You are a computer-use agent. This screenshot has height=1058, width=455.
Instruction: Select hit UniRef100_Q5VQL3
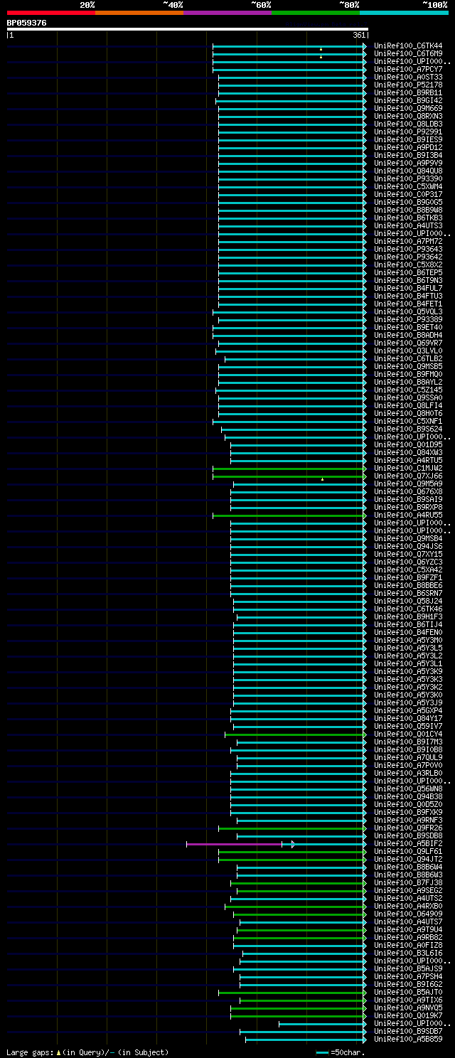tap(407, 312)
